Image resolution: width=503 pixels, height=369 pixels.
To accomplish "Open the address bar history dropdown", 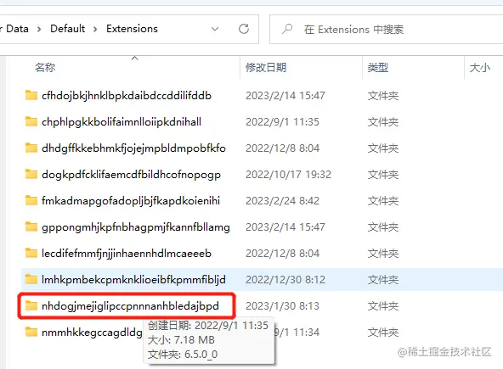I will click(x=215, y=29).
